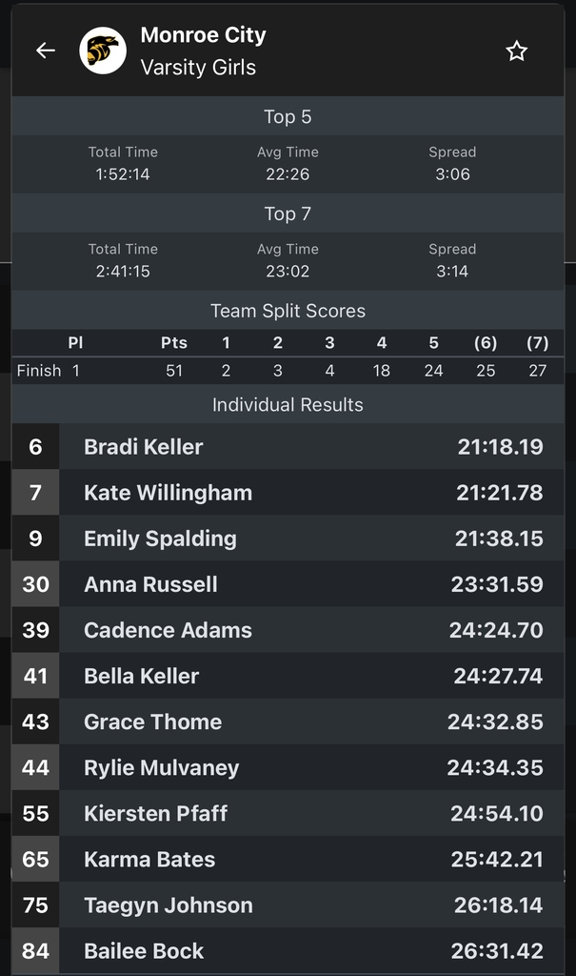This screenshot has height=976, width=576.
Task: Tap the Top 7 section header
Action: click(x=288, y=213)
